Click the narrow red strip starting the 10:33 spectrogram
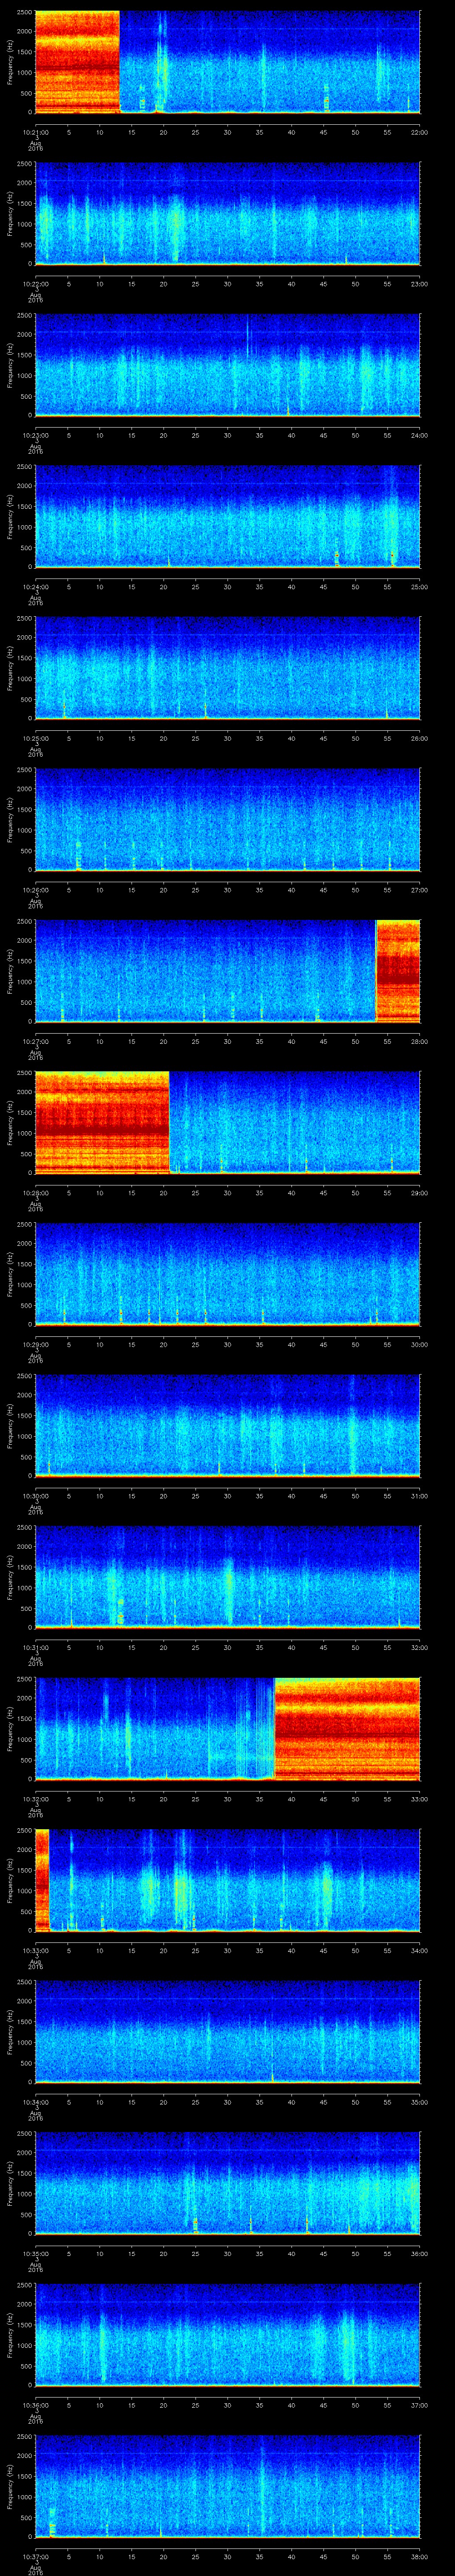This screenshot has height=2576, width=455. (42, 1879)
